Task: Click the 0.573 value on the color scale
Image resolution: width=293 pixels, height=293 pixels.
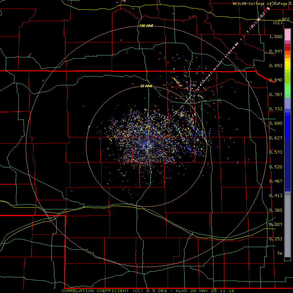Action: 276,152
